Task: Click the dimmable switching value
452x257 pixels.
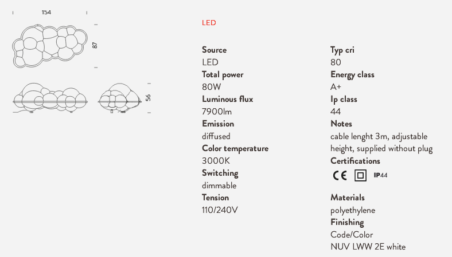Action: click(219, 185)
